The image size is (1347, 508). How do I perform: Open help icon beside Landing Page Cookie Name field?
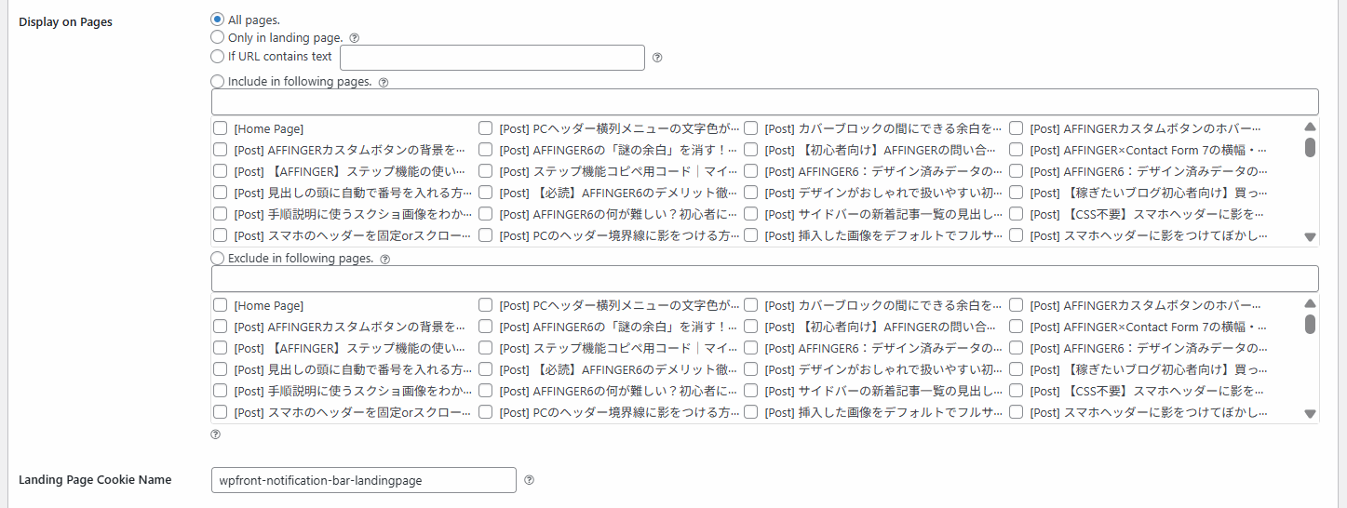530,480
